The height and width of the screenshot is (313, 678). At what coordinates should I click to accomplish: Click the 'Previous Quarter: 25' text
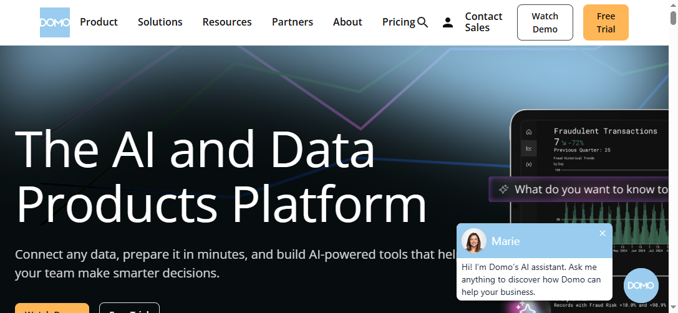tap(582, 150)
